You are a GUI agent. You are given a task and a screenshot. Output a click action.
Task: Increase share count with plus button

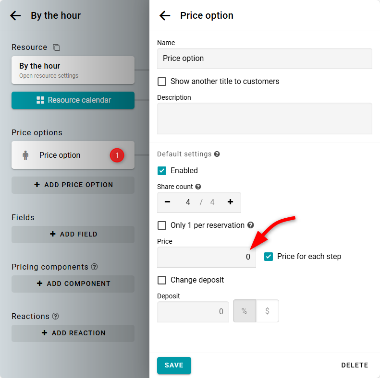[x=230, y=202]
